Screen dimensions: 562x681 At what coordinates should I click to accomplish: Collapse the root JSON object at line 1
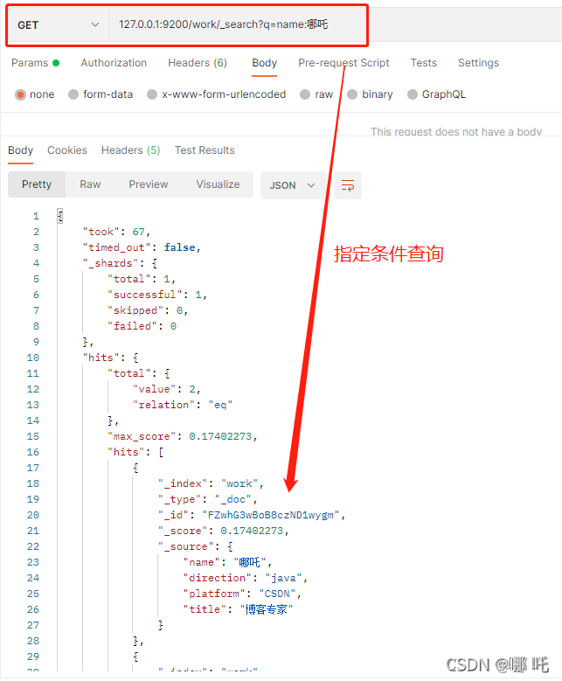click(x=60, y=216)
